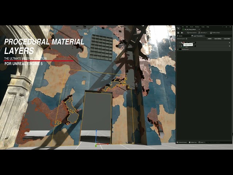This screenshot has height=175, width=233.
Task: Expand the second material layer row
Action: 179,46
